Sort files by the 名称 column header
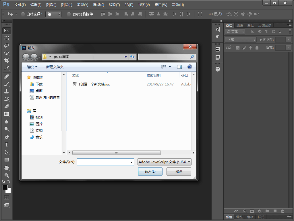The image size is (294, 221). 75,76
